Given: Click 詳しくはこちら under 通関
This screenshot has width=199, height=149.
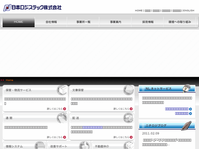Looking at the screenshot, I should [x=55, y=137].
